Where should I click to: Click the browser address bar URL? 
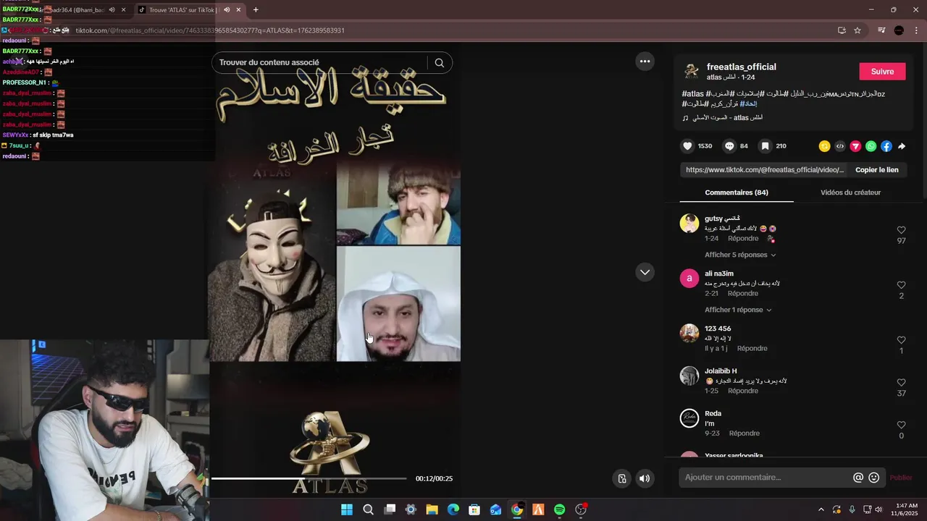[210, 30]
